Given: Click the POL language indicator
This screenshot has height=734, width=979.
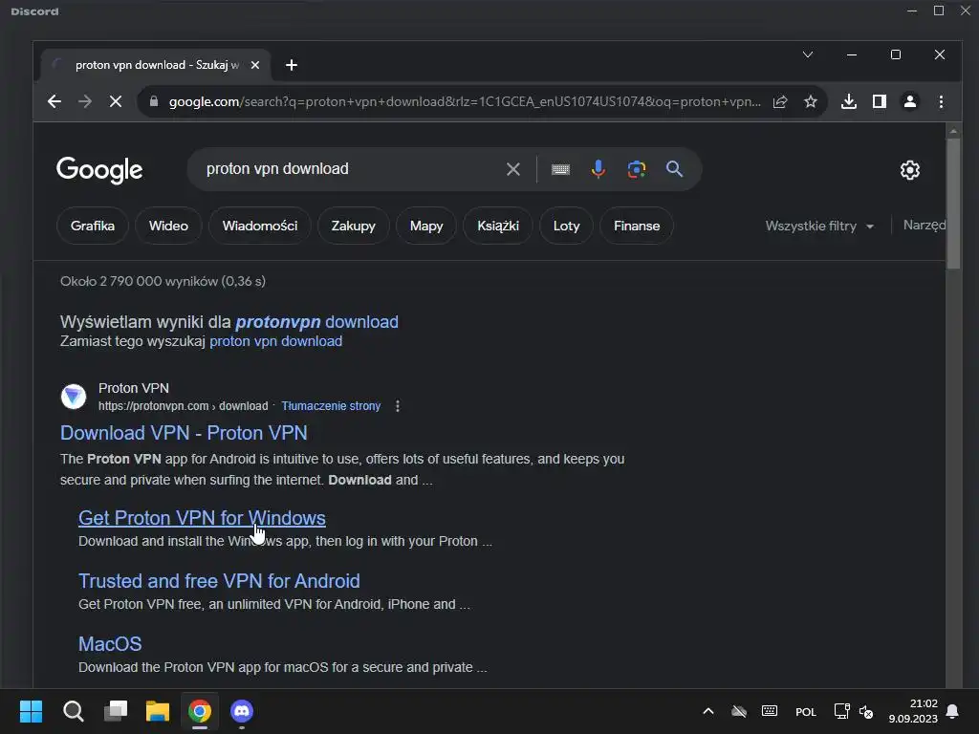Looking at the screenshot, I should (x=805, y=711).
